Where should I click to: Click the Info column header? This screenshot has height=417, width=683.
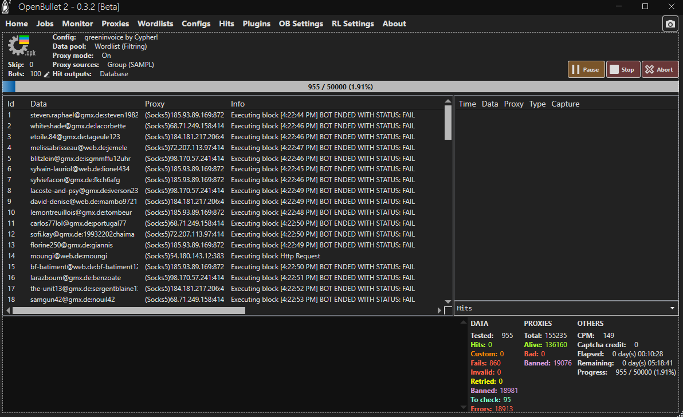pyautogui.click(x=238, y=104)
